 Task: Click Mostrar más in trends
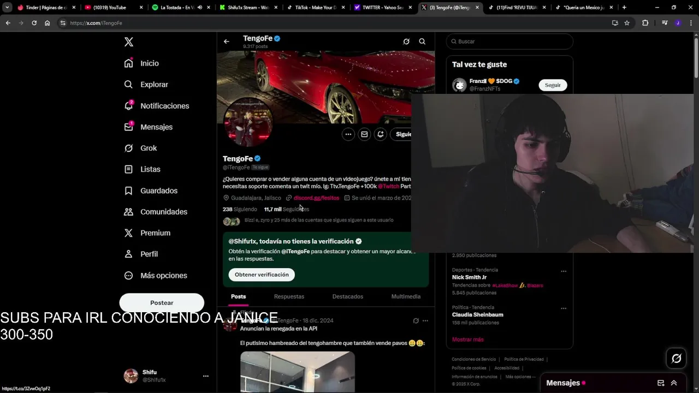(x=467, y=340)
